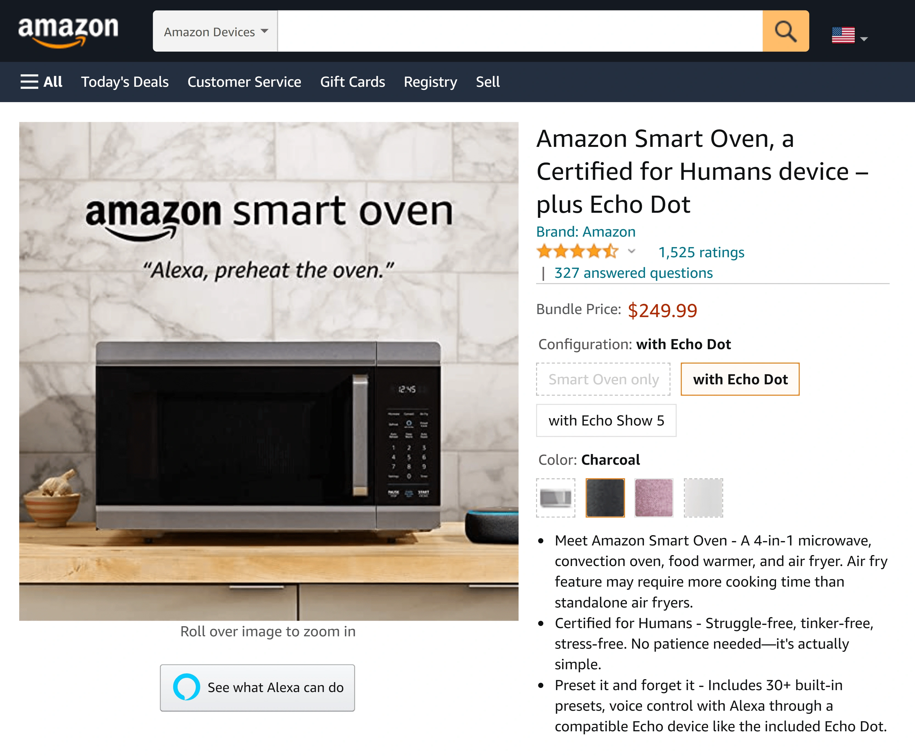Select the with Echo Dot configuration

click(x=740, y=379)
